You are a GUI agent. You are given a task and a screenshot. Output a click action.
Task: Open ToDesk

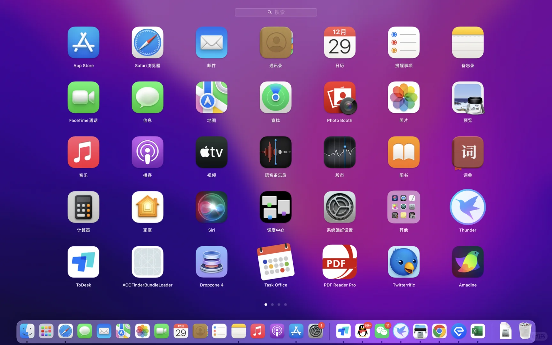pyautogui.click(x=83, y=262)
